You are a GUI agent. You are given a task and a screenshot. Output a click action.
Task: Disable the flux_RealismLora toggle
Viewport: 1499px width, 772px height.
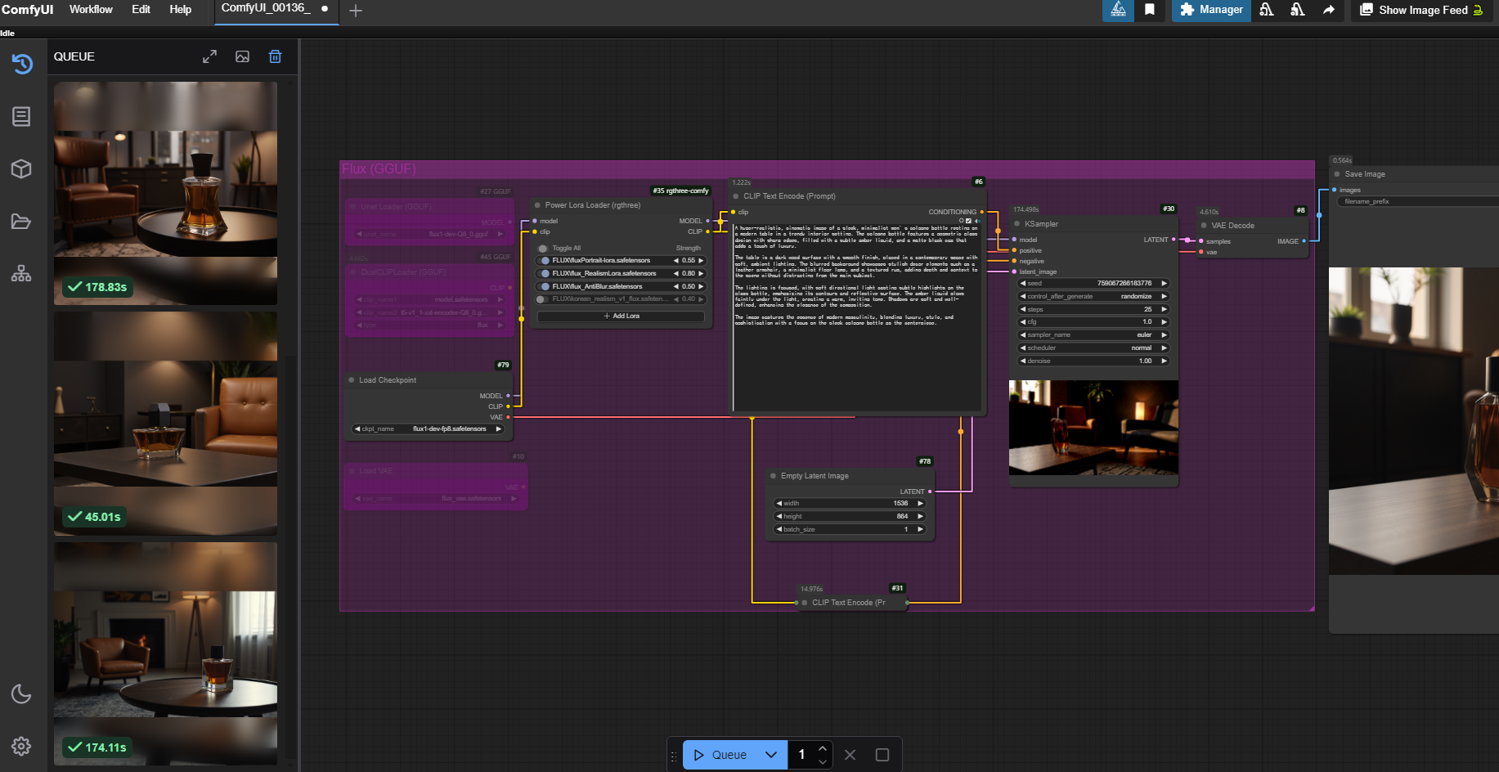545,274
